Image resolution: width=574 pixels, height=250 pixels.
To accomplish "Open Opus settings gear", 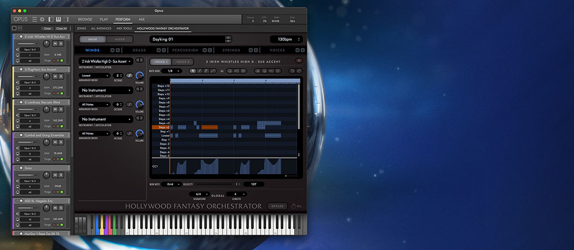I will tap(42, 19).
